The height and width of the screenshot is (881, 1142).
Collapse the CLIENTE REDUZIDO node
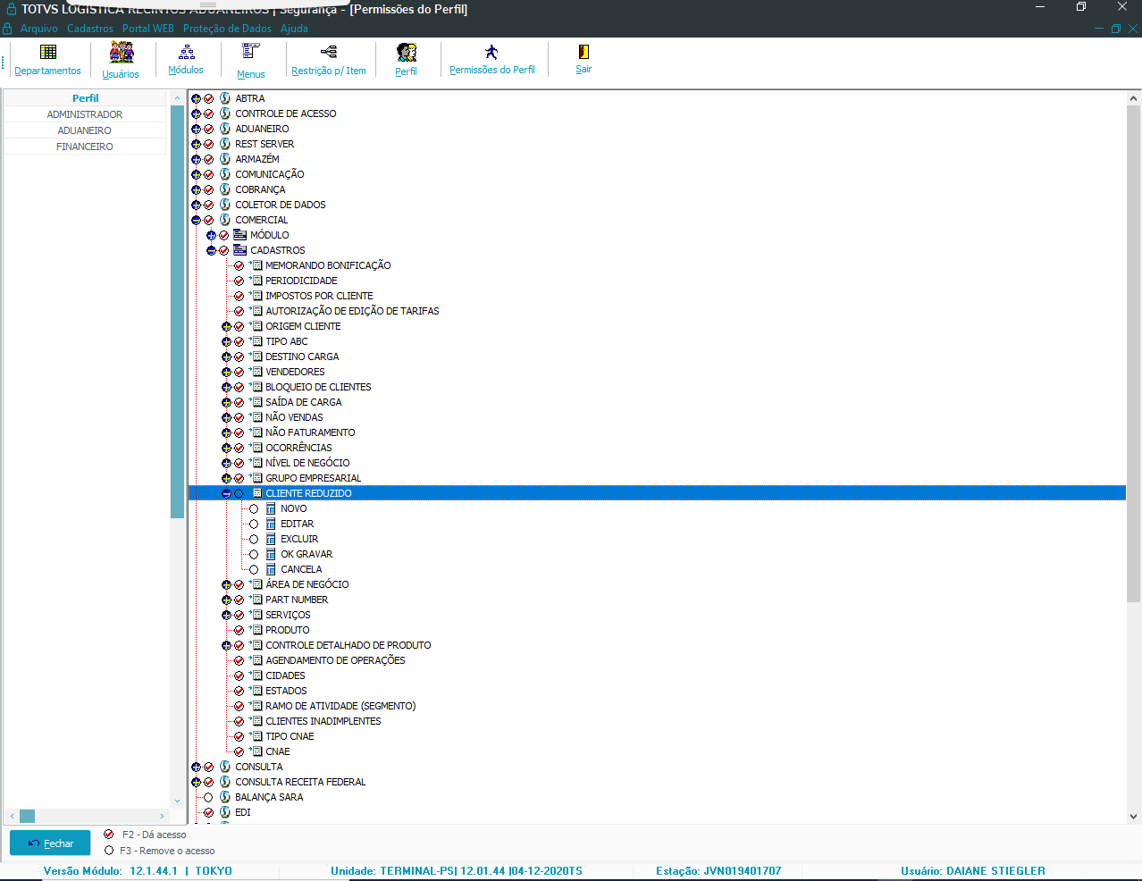[226, 494]
